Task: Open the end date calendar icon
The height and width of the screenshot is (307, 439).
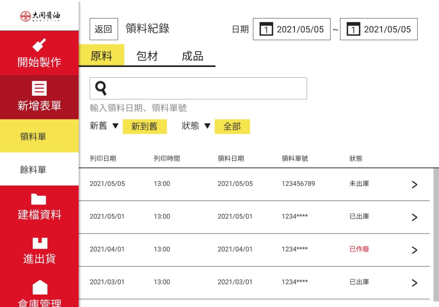Action: [x=353, y=30]
